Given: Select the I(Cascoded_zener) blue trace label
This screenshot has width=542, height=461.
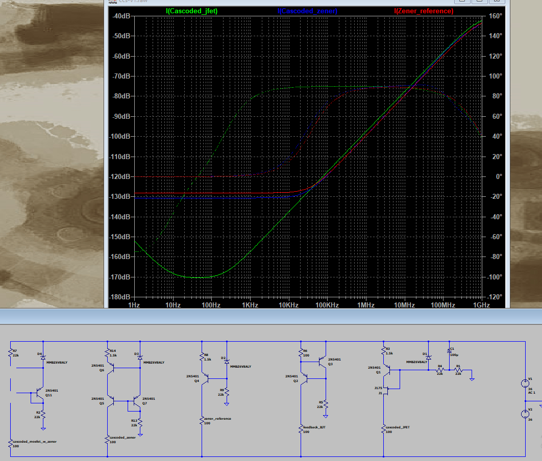Looking at the screenshot, I should 307,11.
